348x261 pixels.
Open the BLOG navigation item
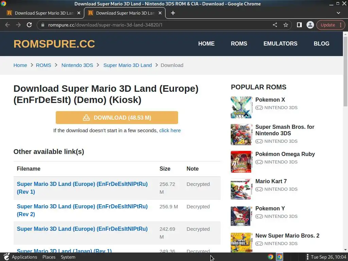click(x=321, y=43)
